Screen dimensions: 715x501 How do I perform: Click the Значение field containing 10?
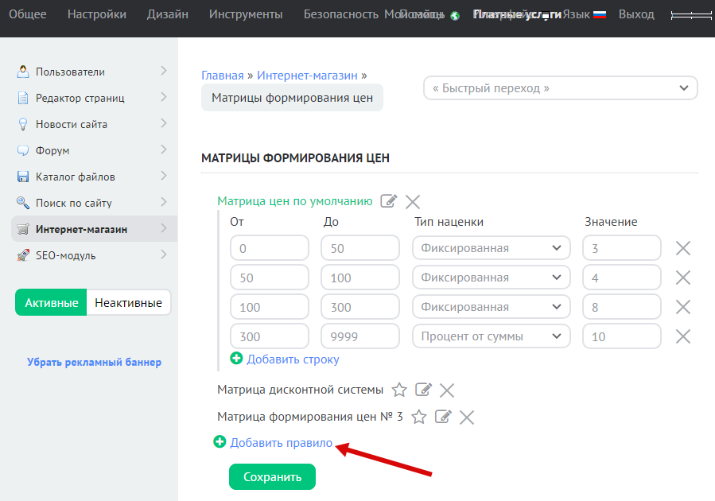coord(621,336)
